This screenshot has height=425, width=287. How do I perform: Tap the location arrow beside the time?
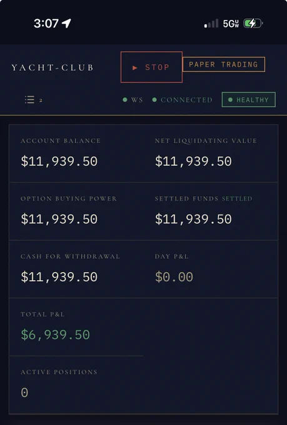click(66, 23)
